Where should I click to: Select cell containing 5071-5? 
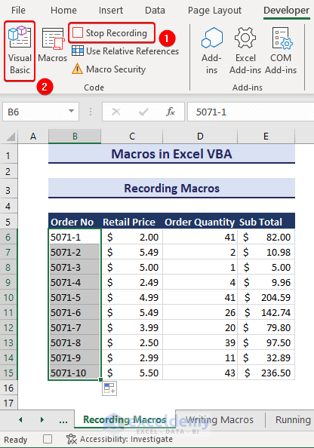click(x=75, y=297)
